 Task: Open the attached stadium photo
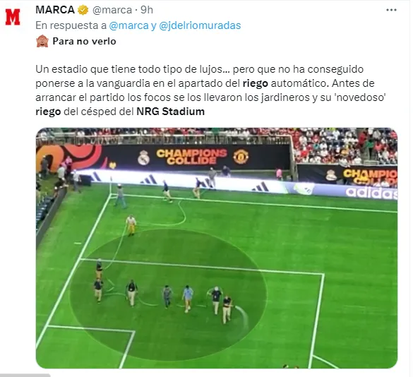(x=217, y=248)
